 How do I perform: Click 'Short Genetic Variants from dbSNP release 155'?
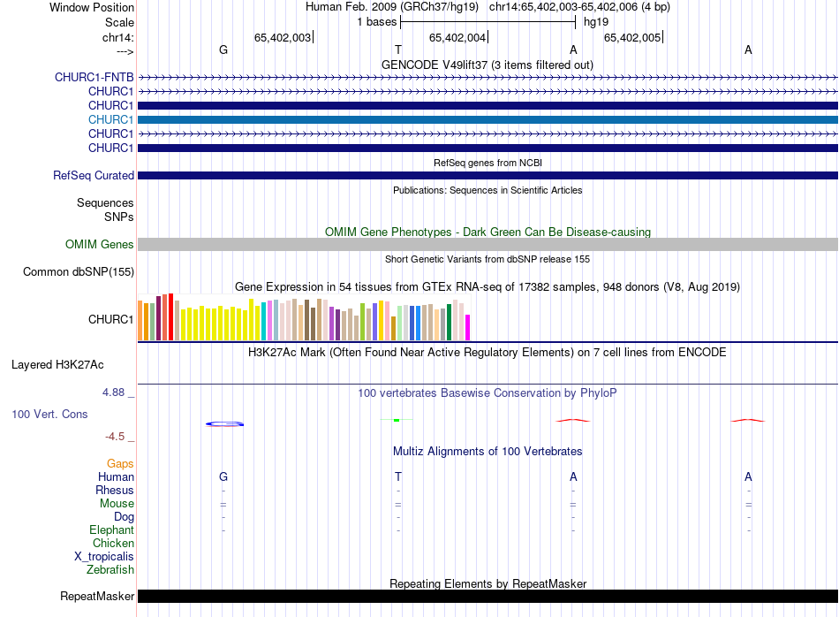click(488, 259)
